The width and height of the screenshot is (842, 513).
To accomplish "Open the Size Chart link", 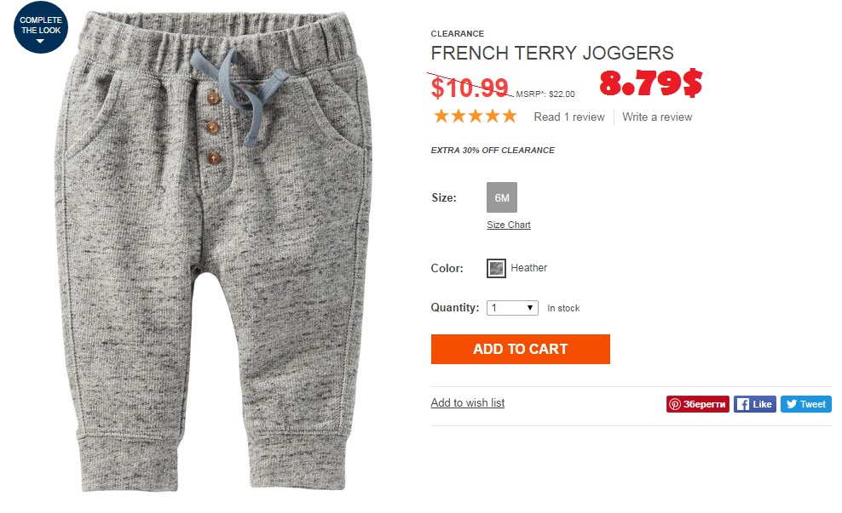I will (509, 225).
